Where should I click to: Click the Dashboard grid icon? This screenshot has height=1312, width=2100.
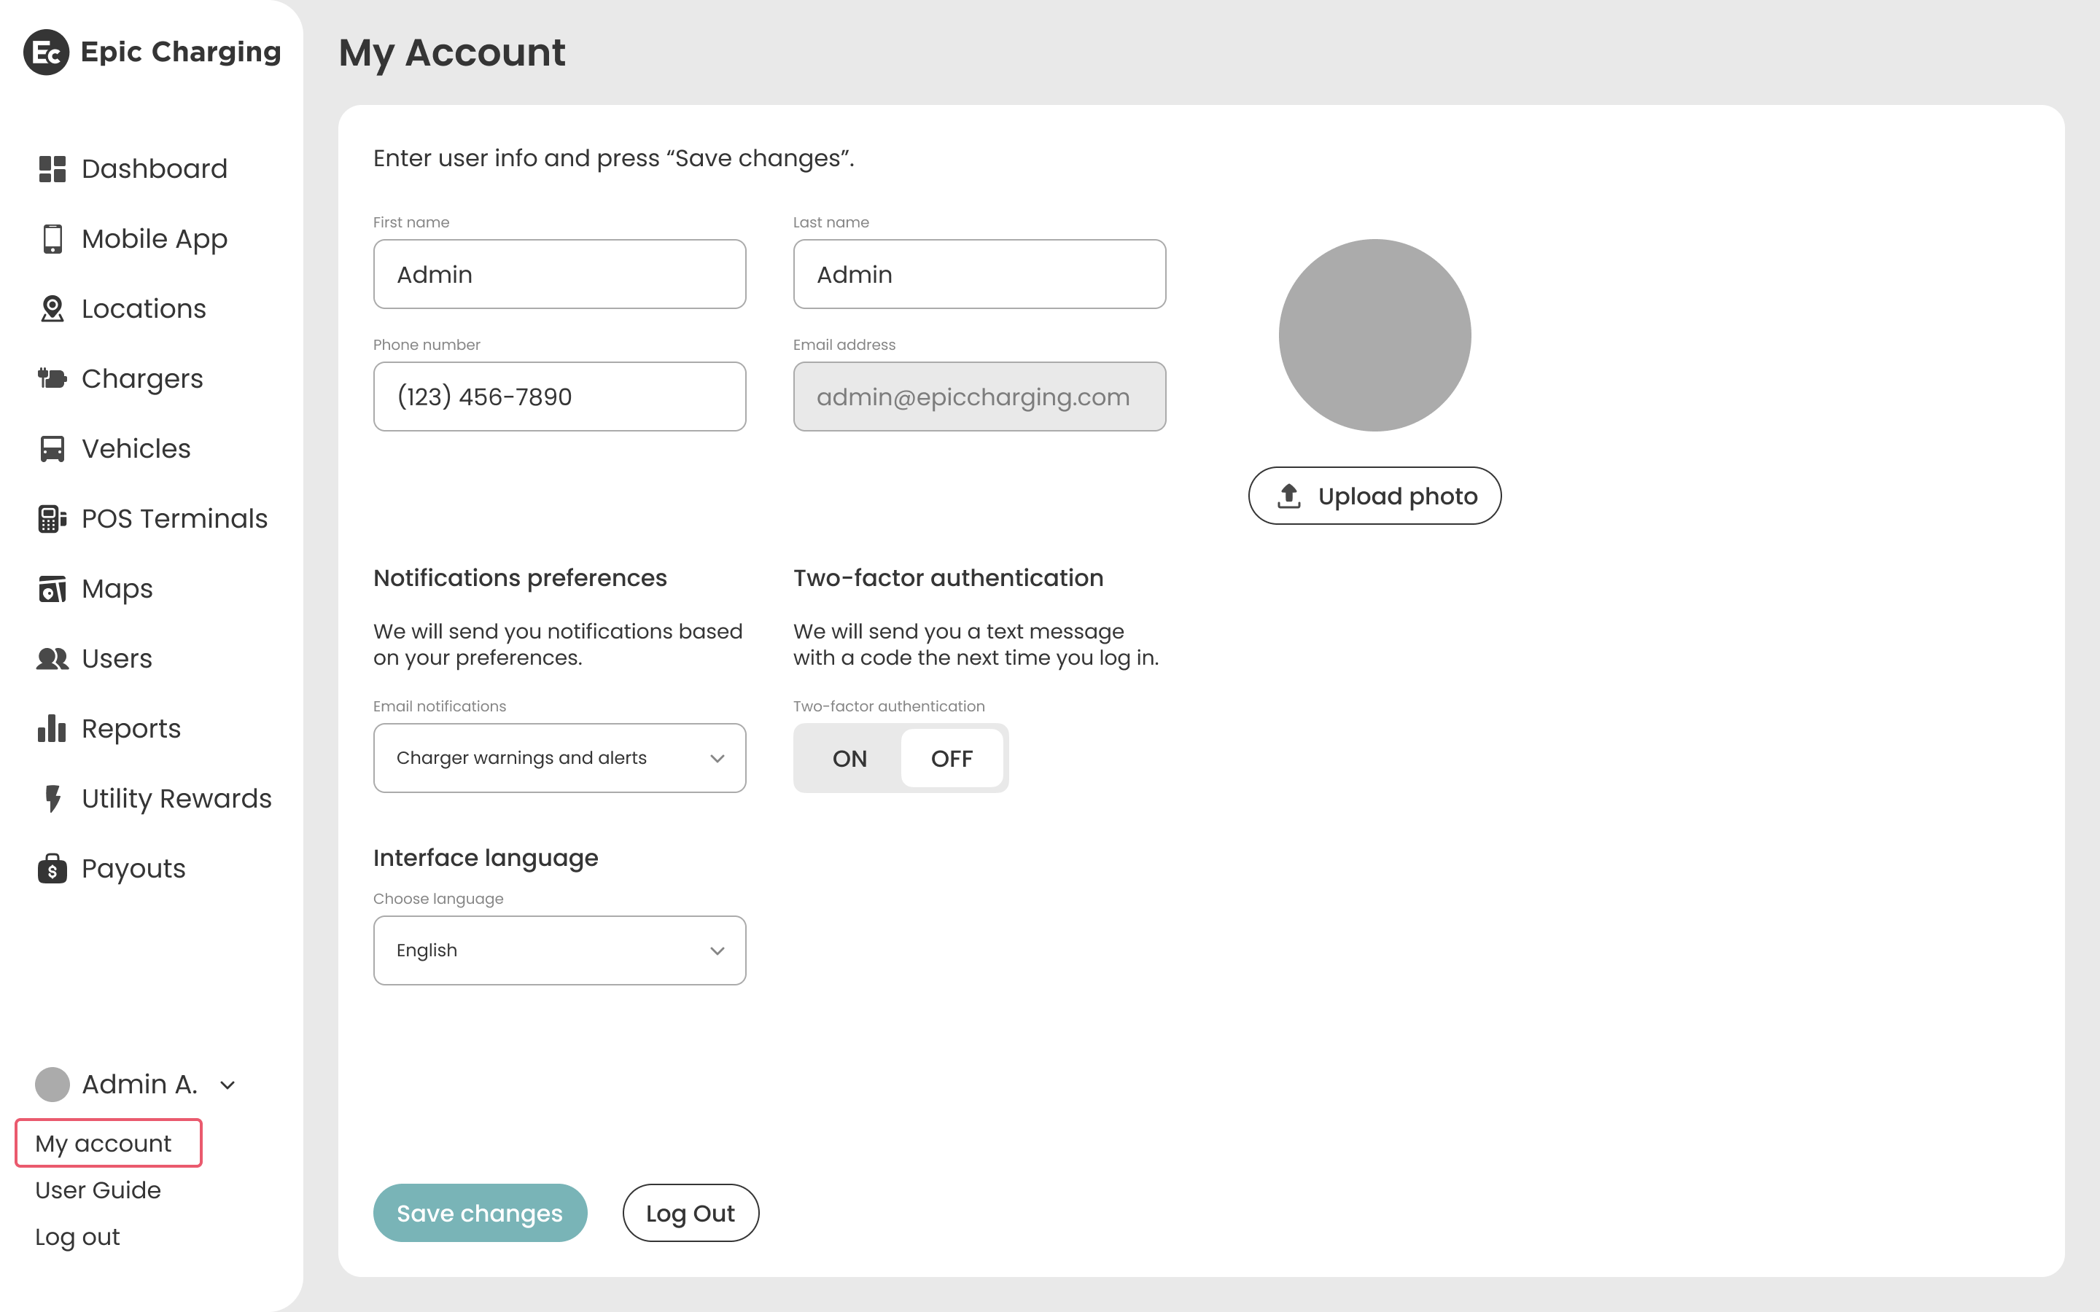pyautogui.click(x=52, y=169)
